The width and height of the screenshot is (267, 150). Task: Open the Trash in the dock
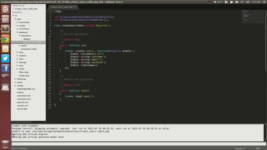(x=5, y=144)
